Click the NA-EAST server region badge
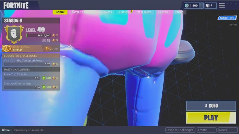The height and width of the screenshot is (134, 239). (227, 18)
